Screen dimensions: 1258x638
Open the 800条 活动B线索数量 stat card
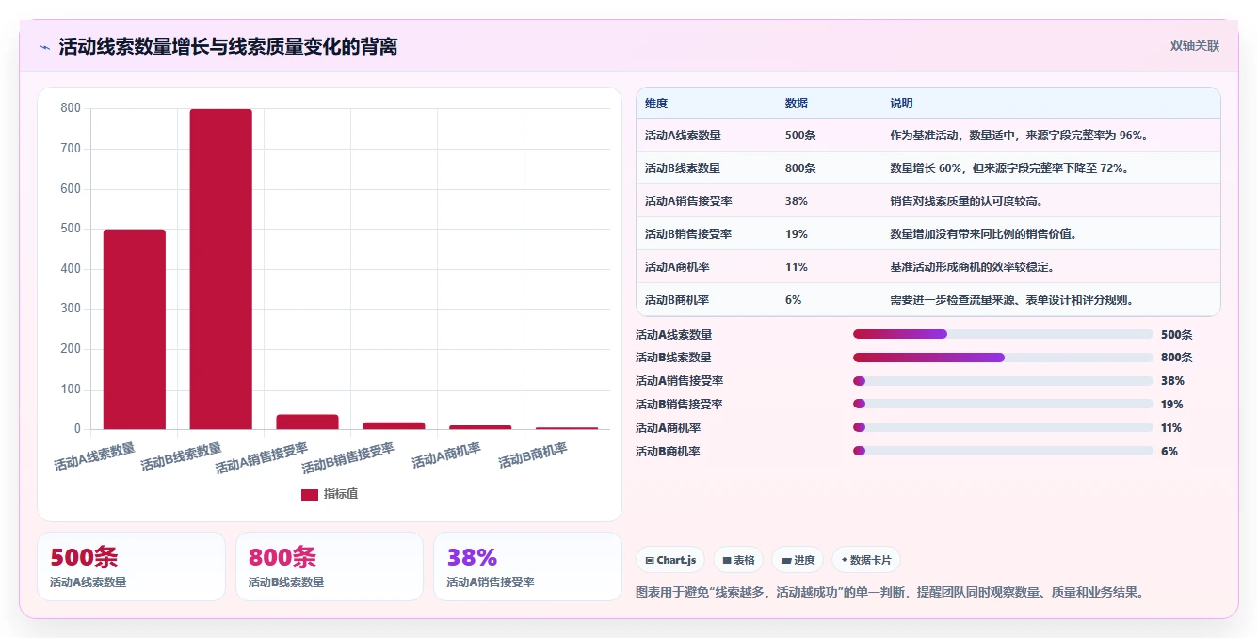(330, 566)
